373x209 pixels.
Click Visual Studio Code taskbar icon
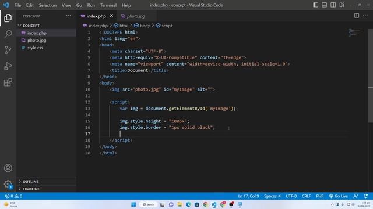[x=214, y=204]
